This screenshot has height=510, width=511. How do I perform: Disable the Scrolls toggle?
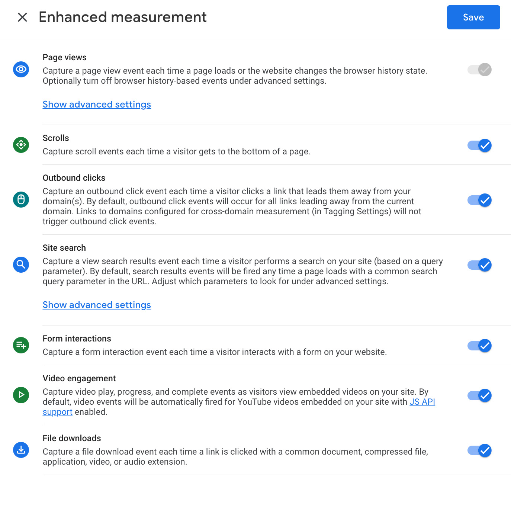(479, 145)
